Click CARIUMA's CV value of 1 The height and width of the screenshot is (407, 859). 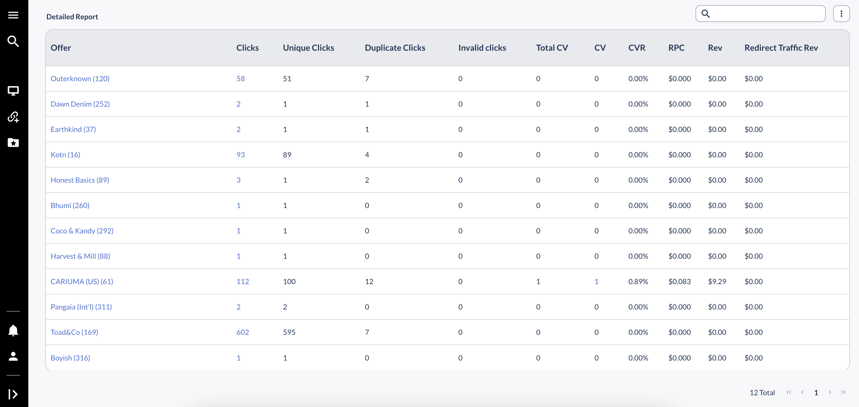(x=596, y=281)
